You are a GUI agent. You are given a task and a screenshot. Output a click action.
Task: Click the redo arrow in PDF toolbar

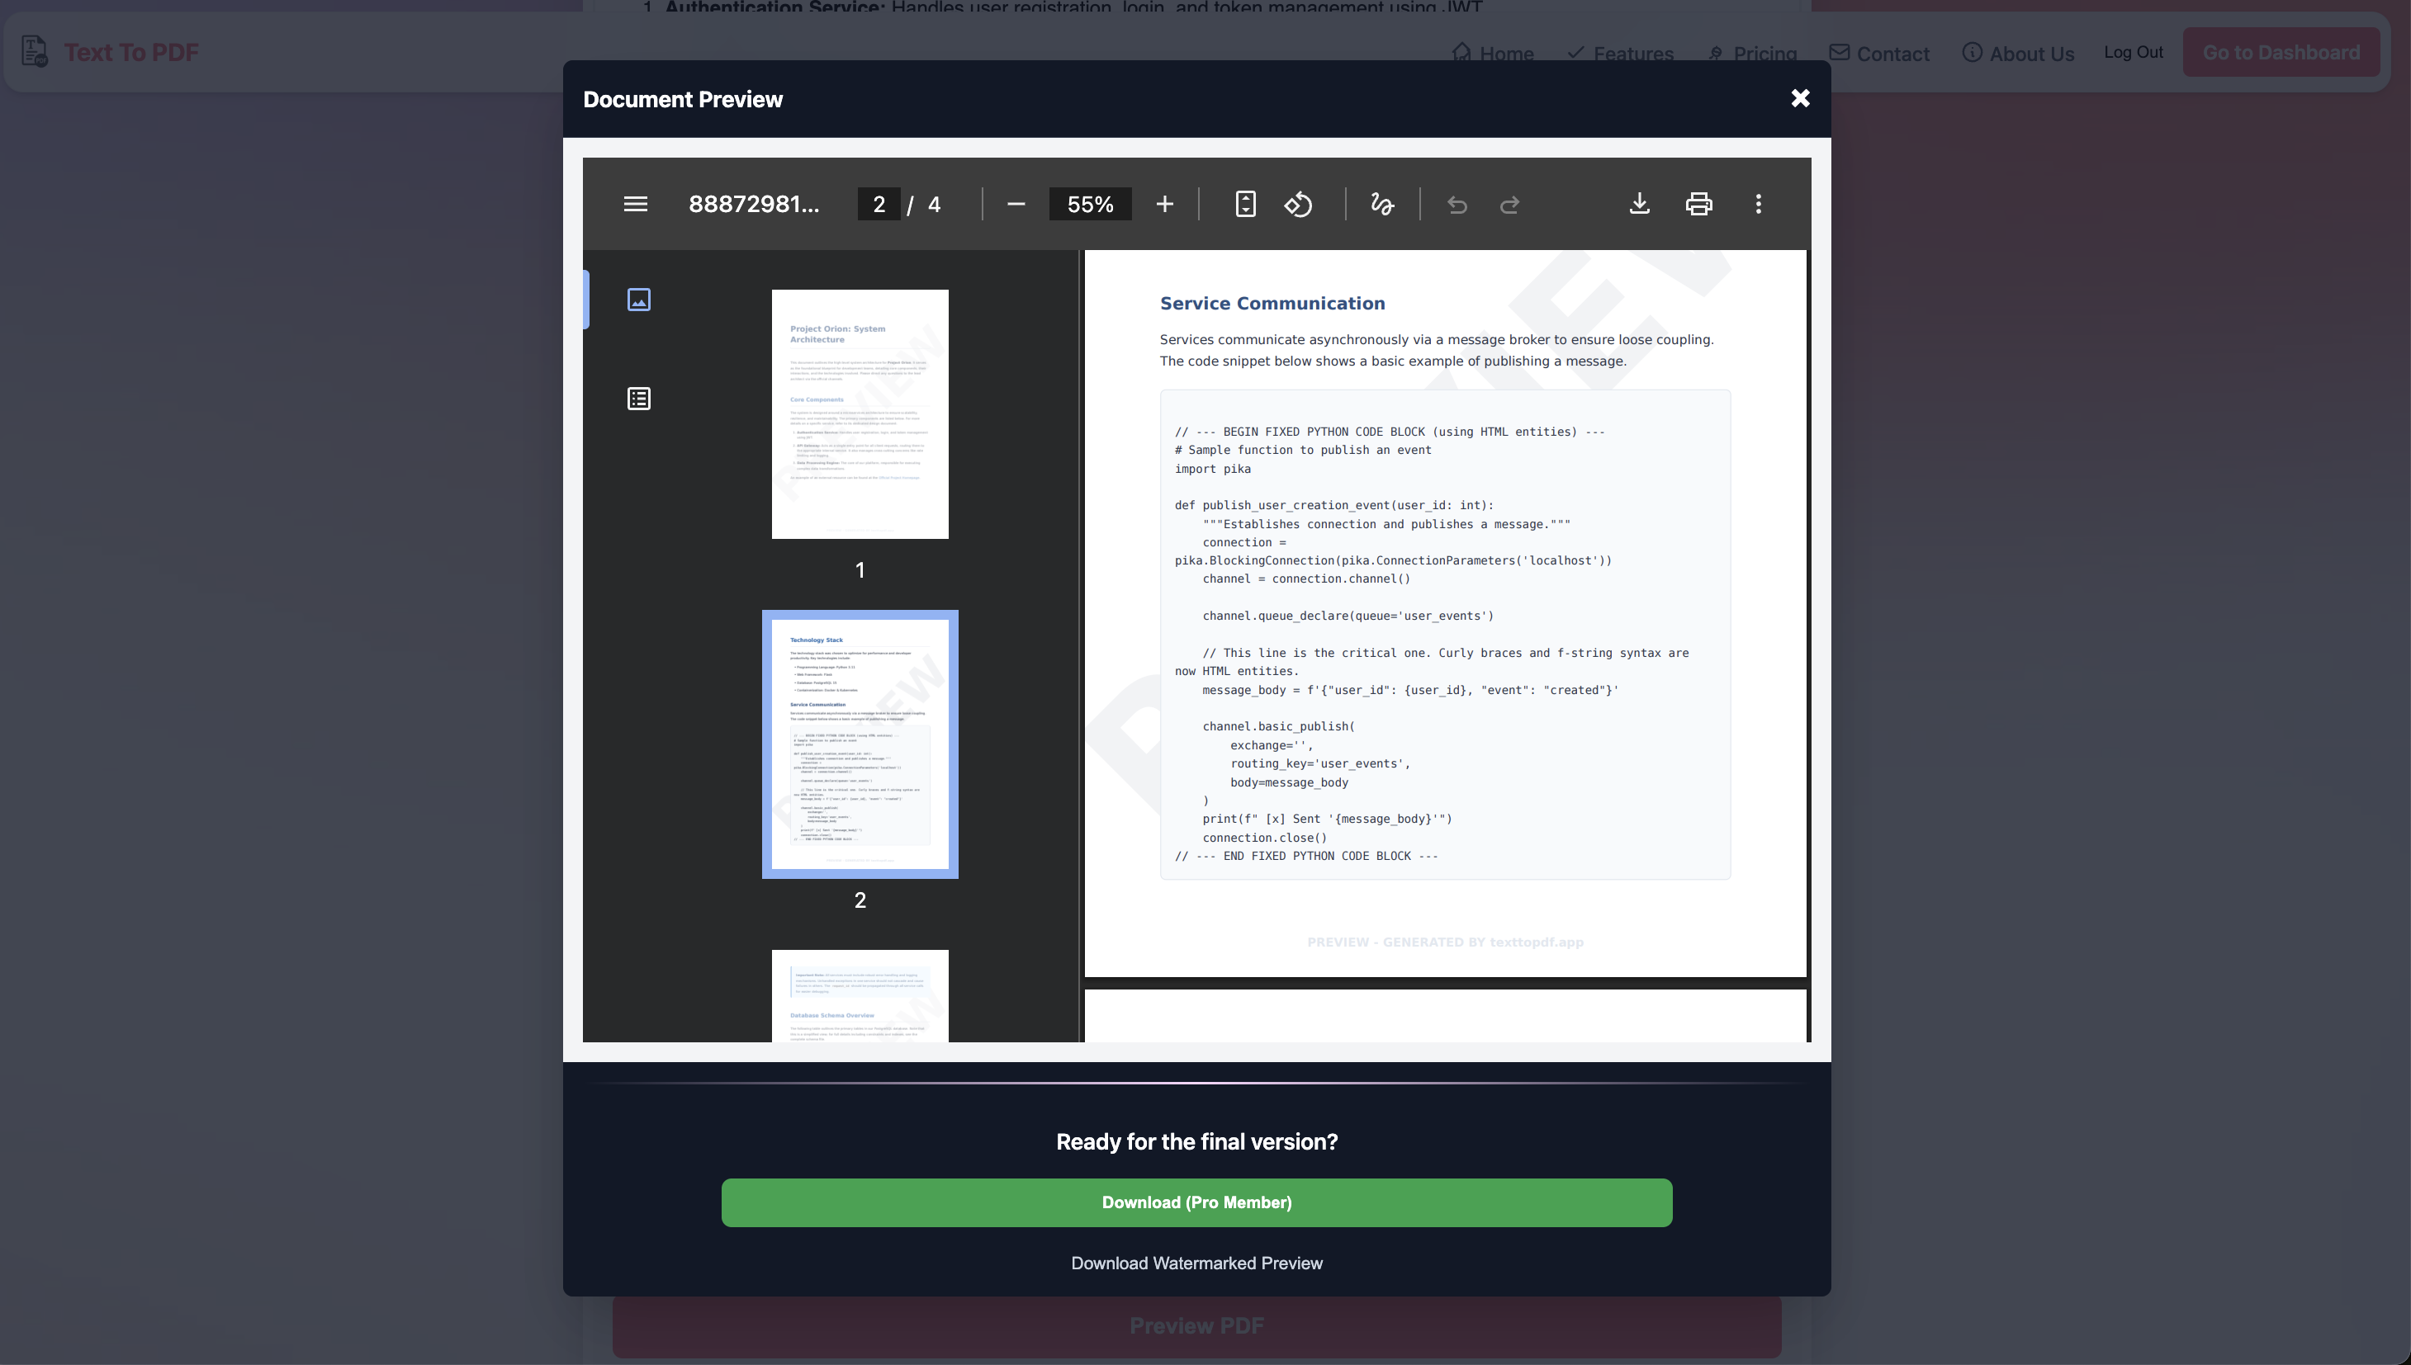coord(1510,205)
